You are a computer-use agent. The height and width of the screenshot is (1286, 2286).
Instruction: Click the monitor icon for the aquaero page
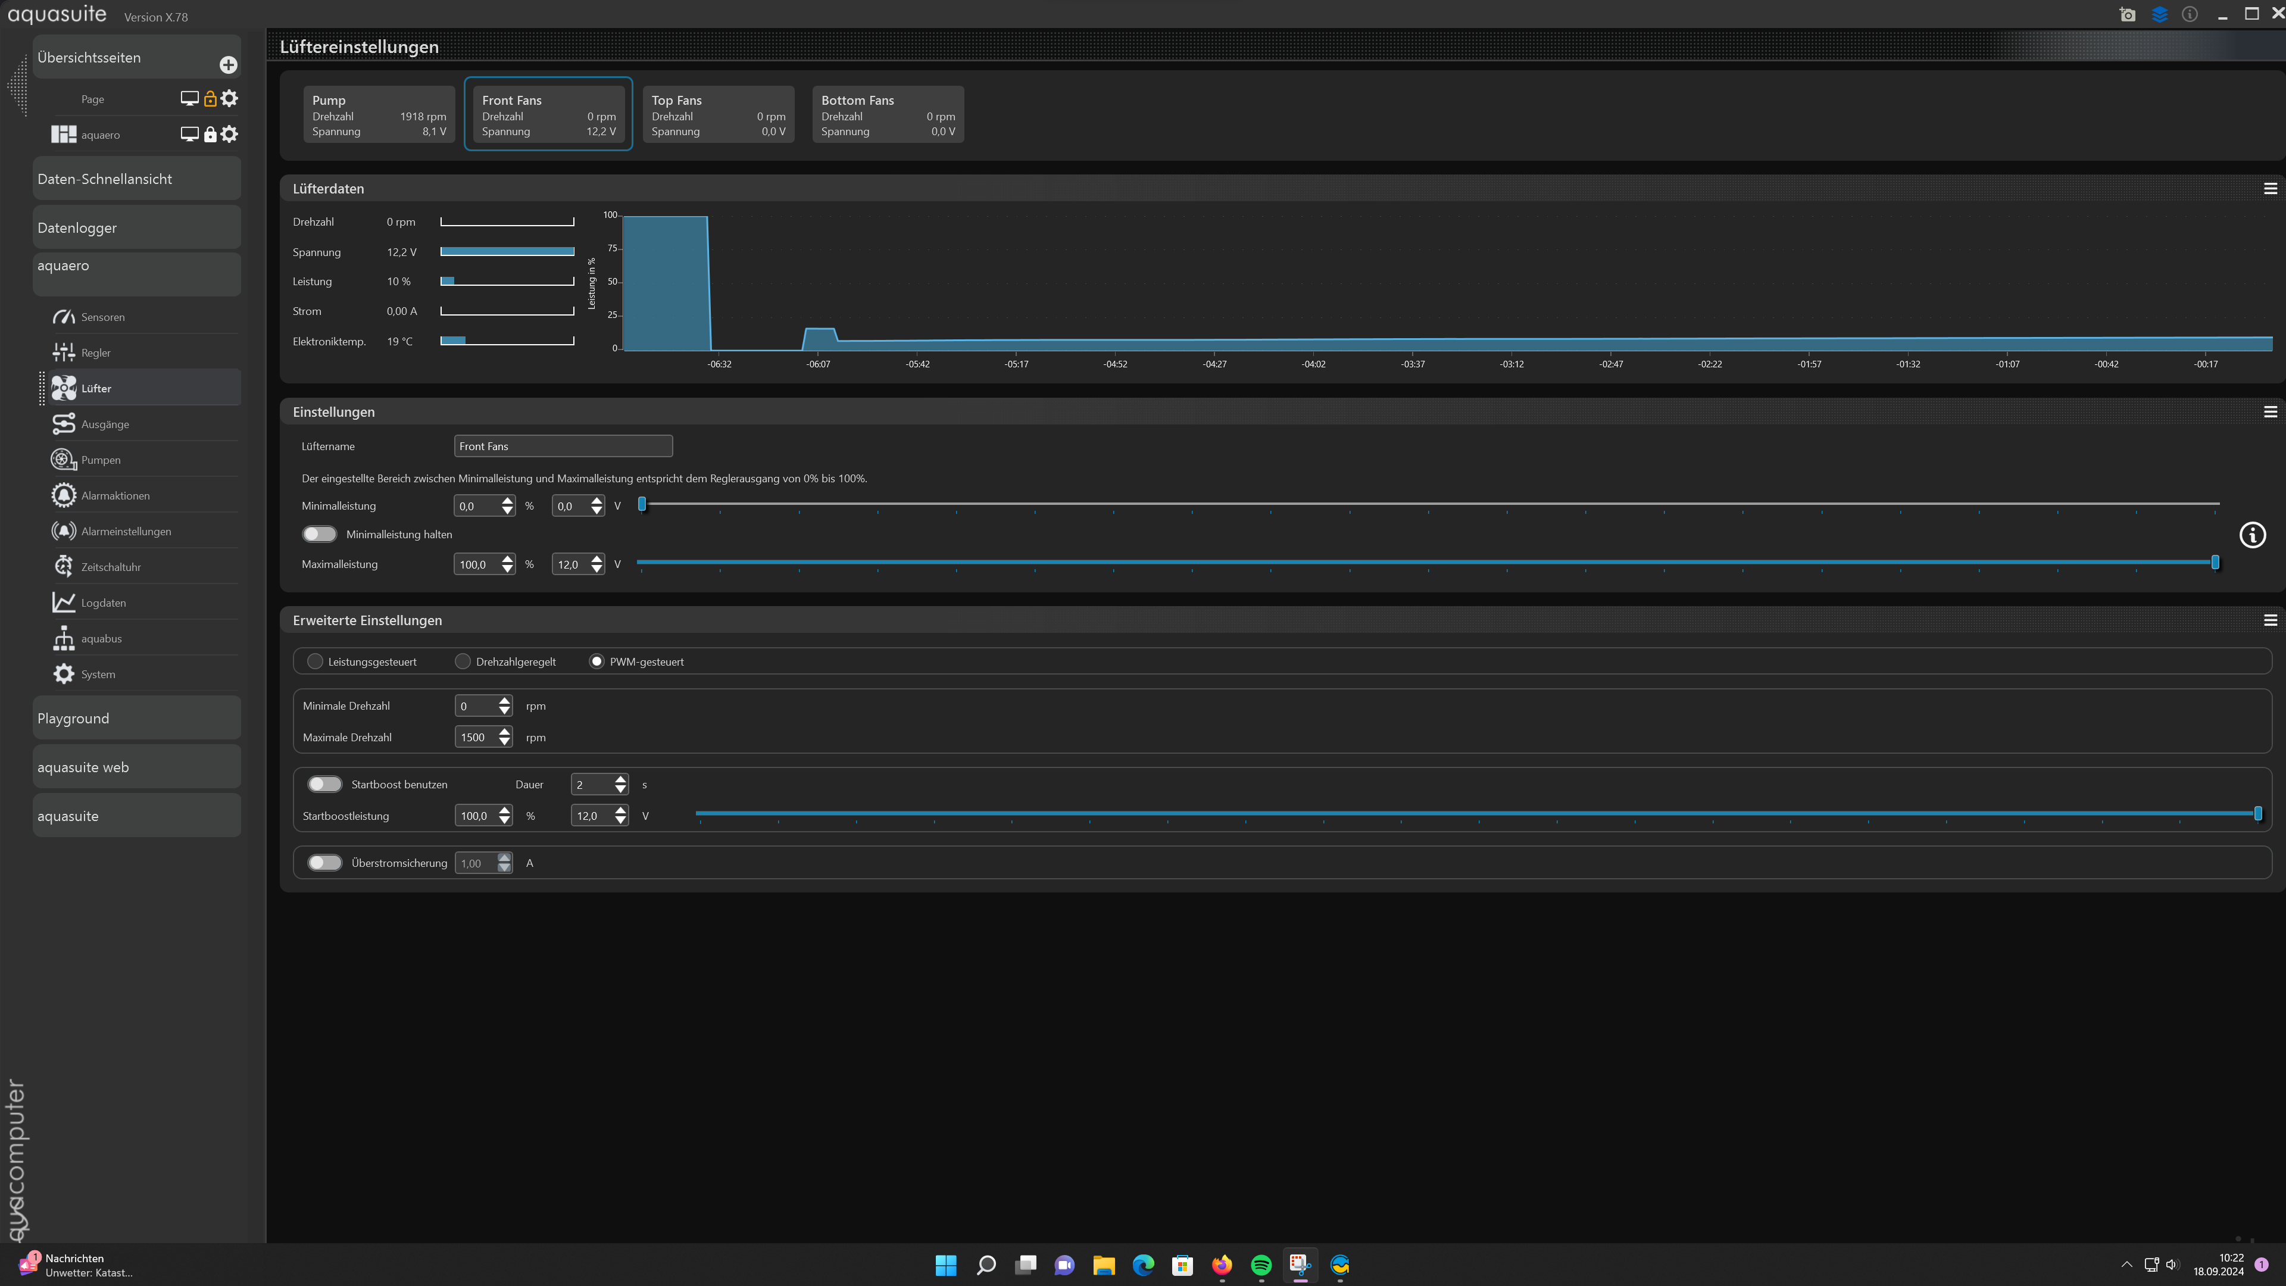click(x=189, y=134)
